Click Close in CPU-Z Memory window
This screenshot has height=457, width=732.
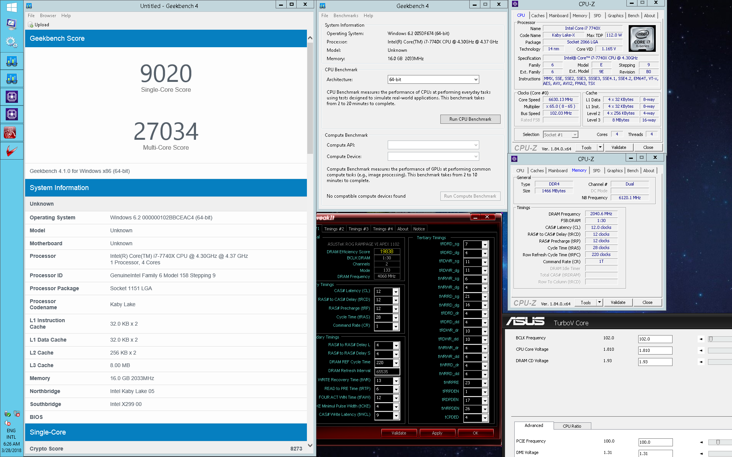pos(647,302)
